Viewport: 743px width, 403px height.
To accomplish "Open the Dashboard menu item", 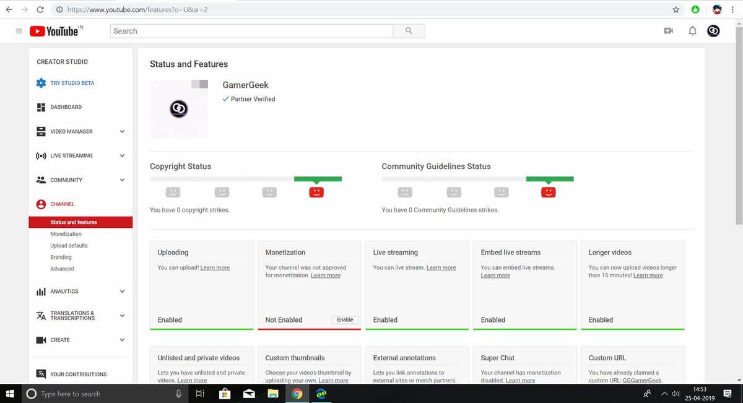I will coord(66,107).
